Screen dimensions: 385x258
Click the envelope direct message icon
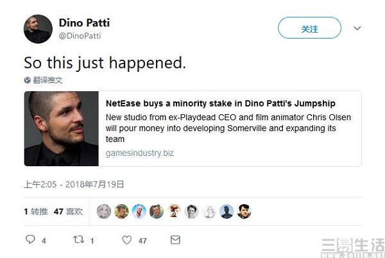175,240
